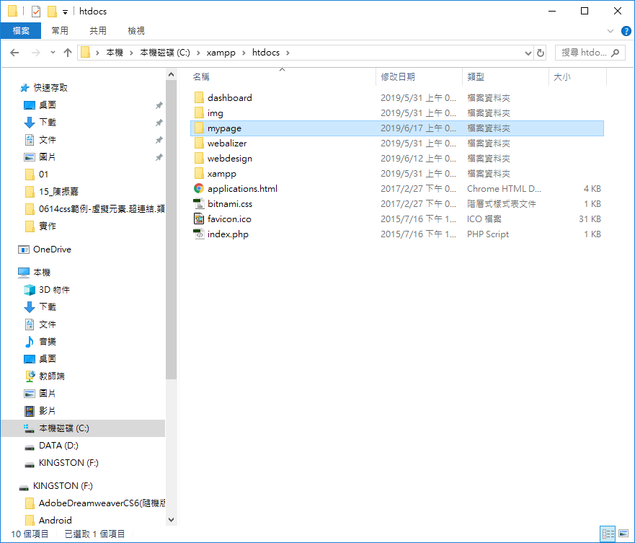Switch to details view layout icon
635x543 pixels.
608,534
